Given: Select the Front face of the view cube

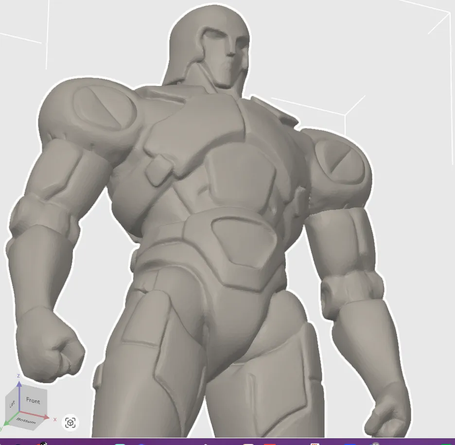Looking at the screenshot, I should click(33, 401).
